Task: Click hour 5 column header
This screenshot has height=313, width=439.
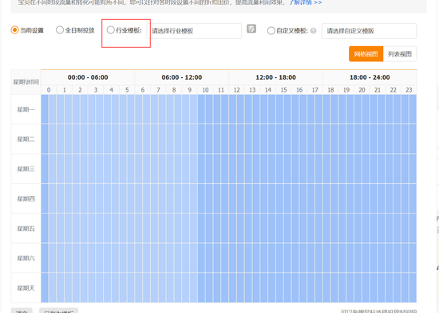Action: click(x=127, y=90)
